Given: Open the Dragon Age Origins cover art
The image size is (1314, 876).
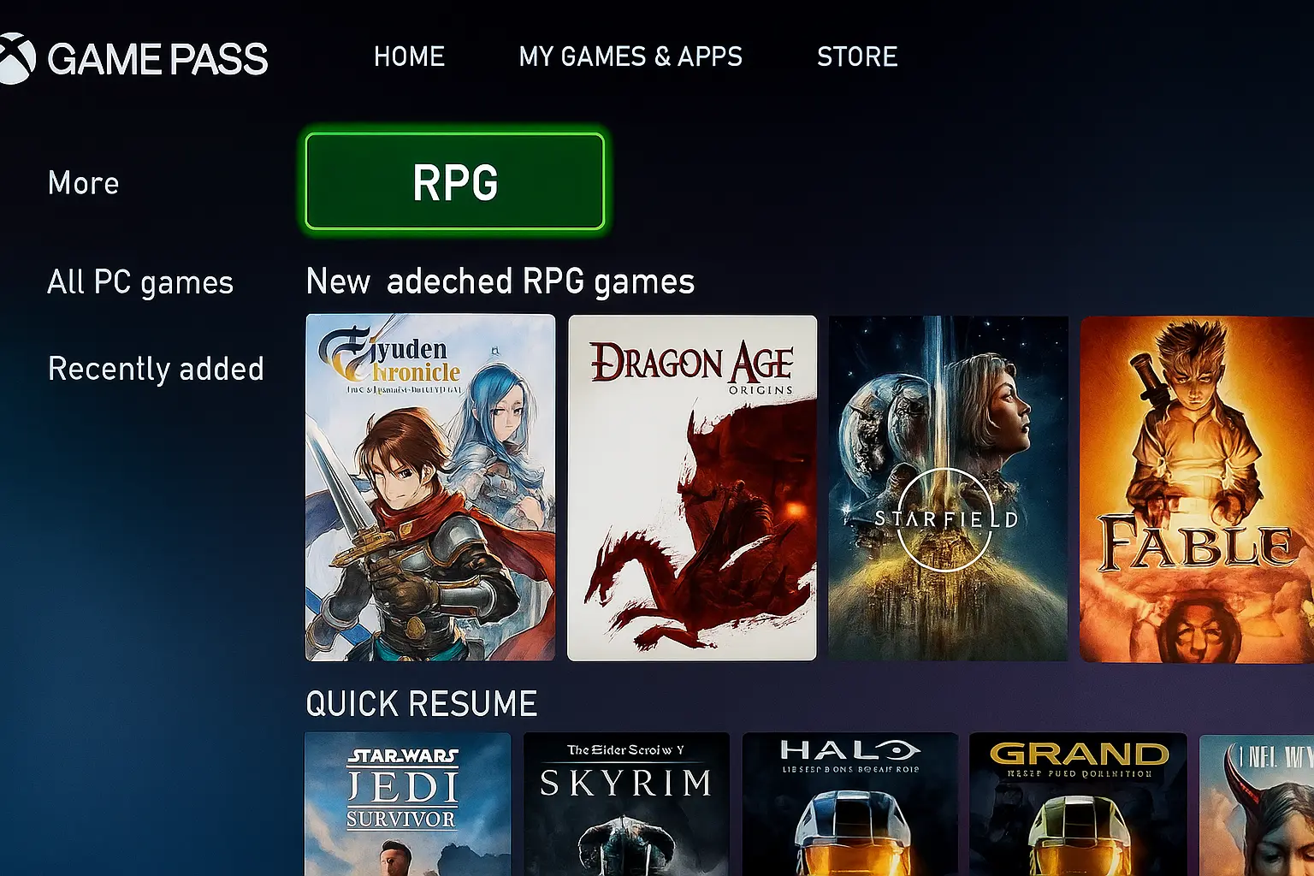Looking at the screenshot, I should point(693,488).
